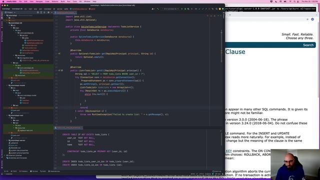
Task: Collapse the tutorialapi root tree arrow
Action: [5, 15]
